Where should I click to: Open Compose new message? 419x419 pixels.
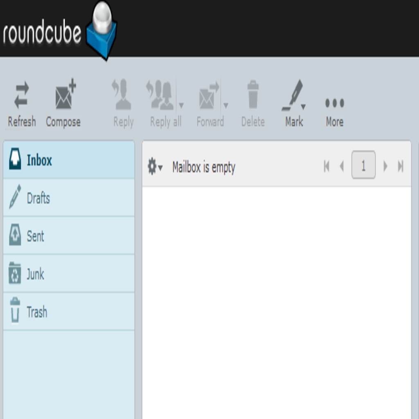pos(63,103)
